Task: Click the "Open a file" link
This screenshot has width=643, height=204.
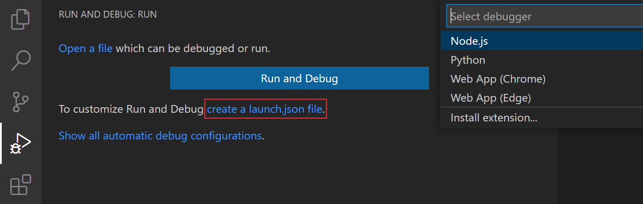Action: pyautogui.click(x=85, y=48)
